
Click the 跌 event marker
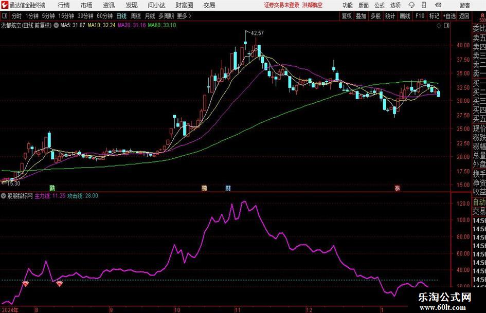[x=52, y=188]
